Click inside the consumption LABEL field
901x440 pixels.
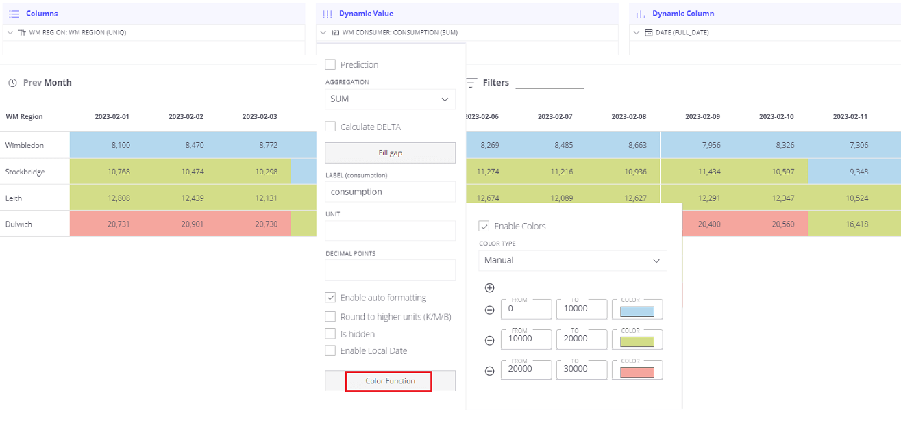(389, 192)
